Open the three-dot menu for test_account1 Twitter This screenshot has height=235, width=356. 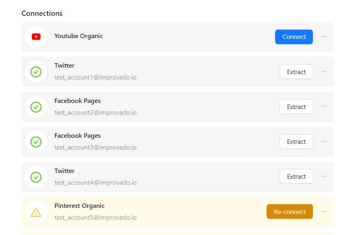[x=323, y=71]
